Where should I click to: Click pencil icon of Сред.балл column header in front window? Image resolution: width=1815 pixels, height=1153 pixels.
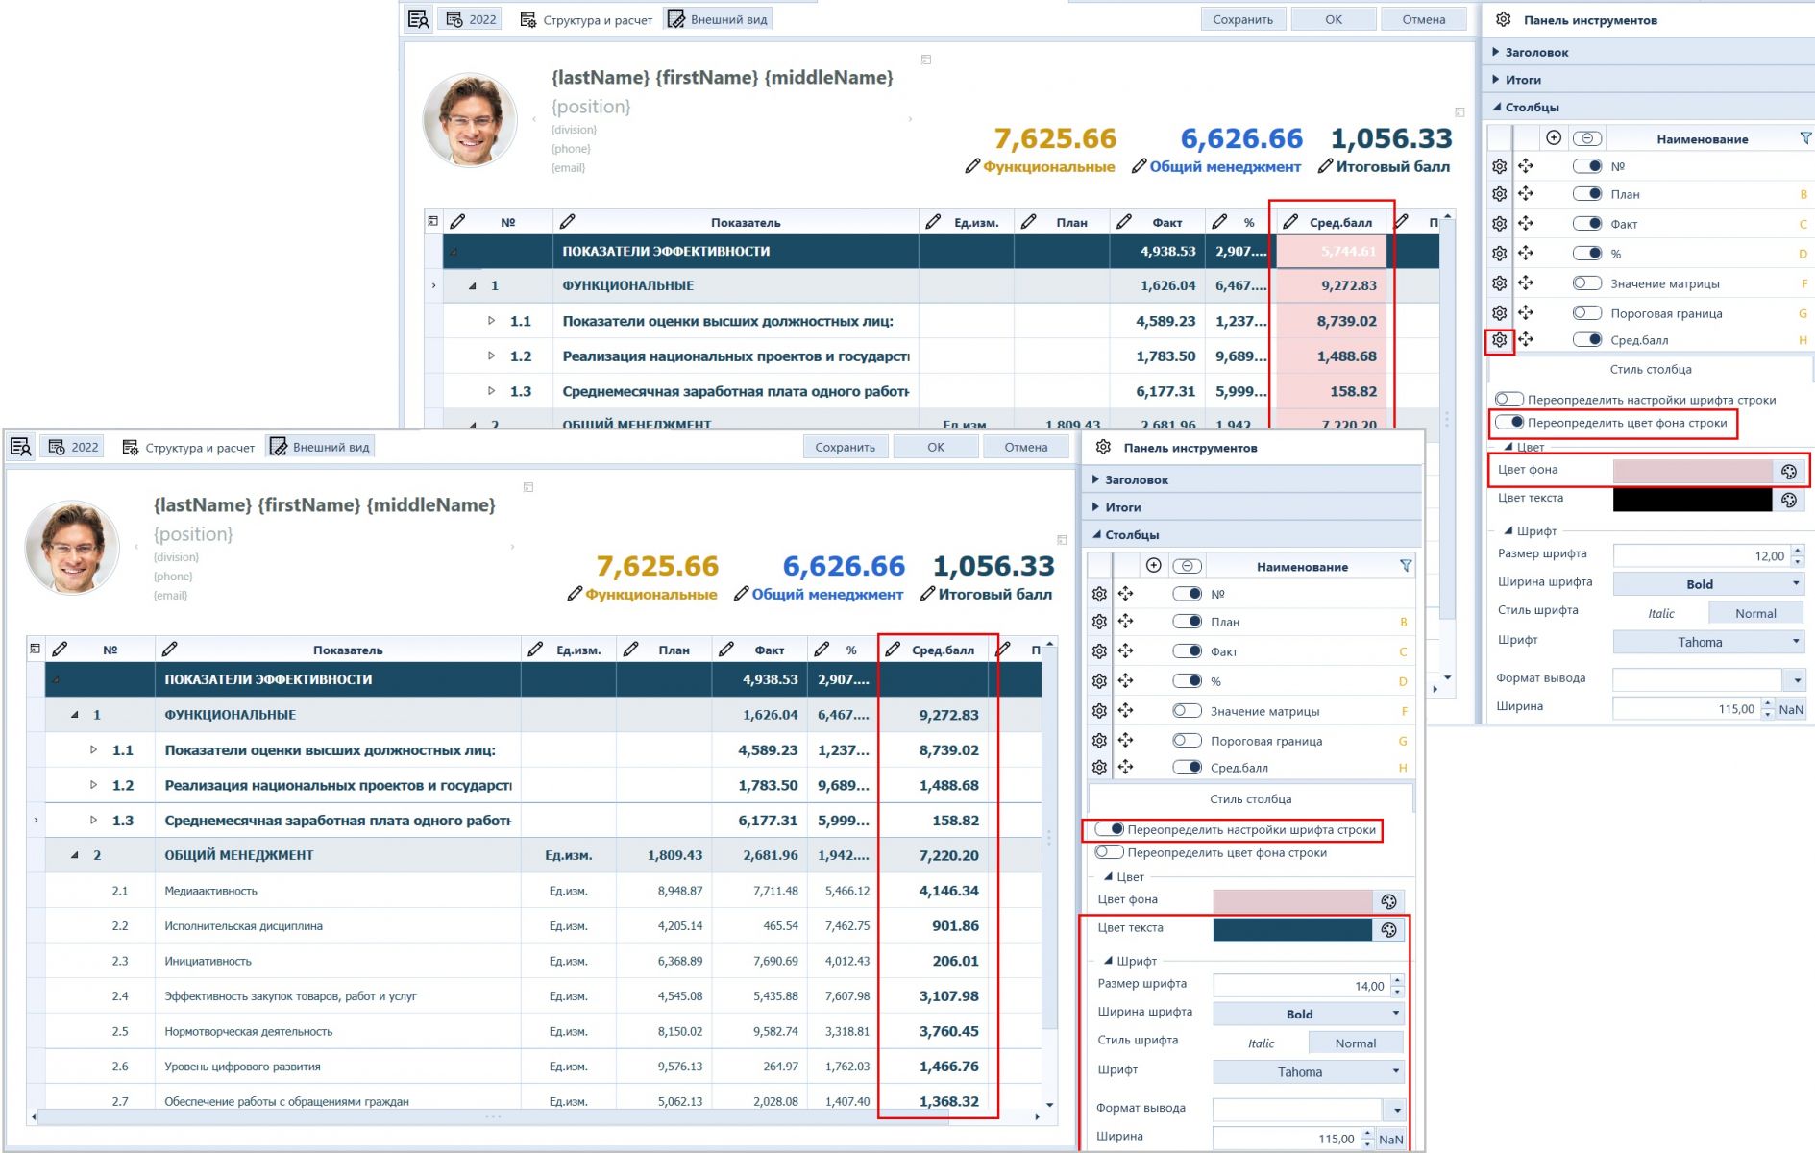tap(893, 650)
